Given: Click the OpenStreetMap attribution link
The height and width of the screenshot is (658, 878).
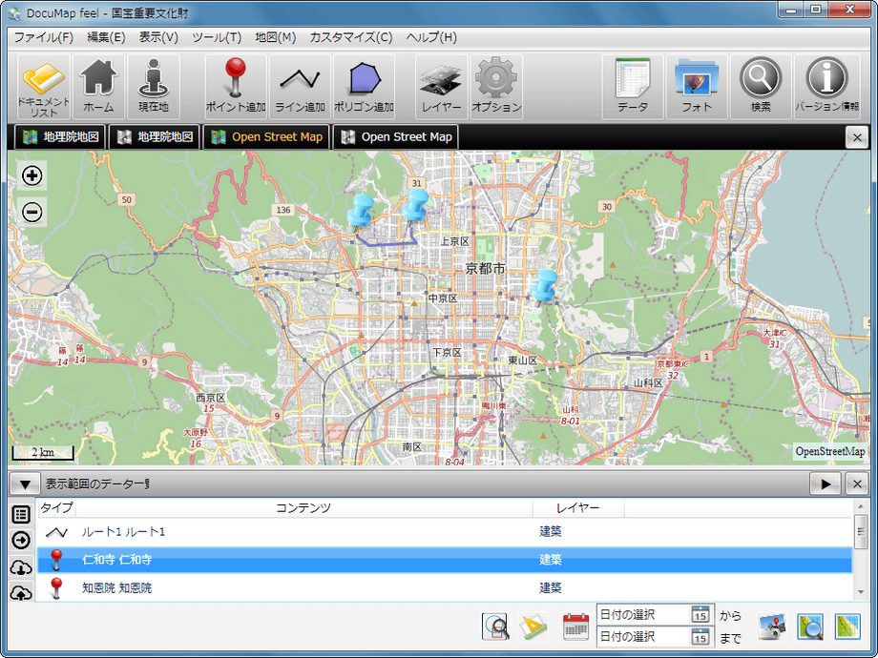Looking at the screenshot, I should pos(830,451).
